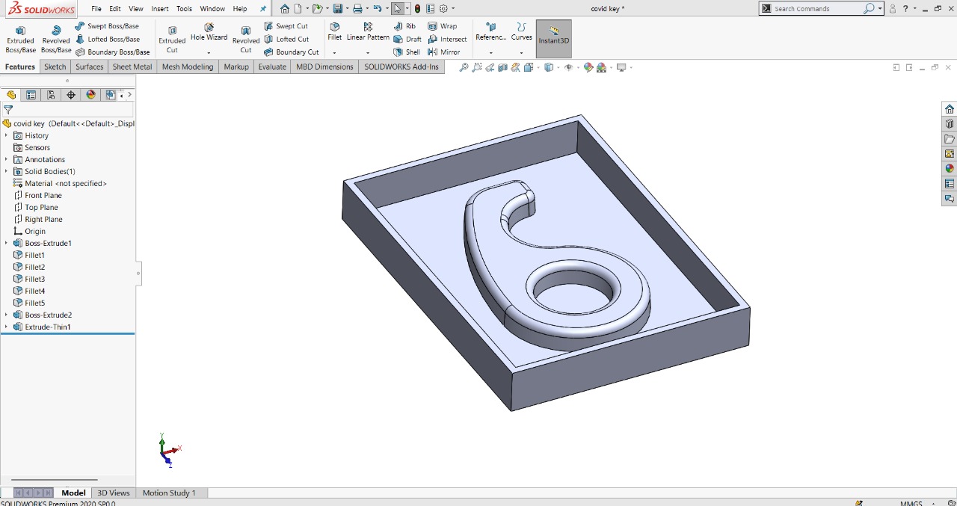Open the Hole Wizard tool

point(209,32)
